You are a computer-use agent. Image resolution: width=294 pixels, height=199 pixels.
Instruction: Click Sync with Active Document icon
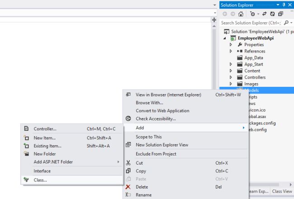(265, 14)
